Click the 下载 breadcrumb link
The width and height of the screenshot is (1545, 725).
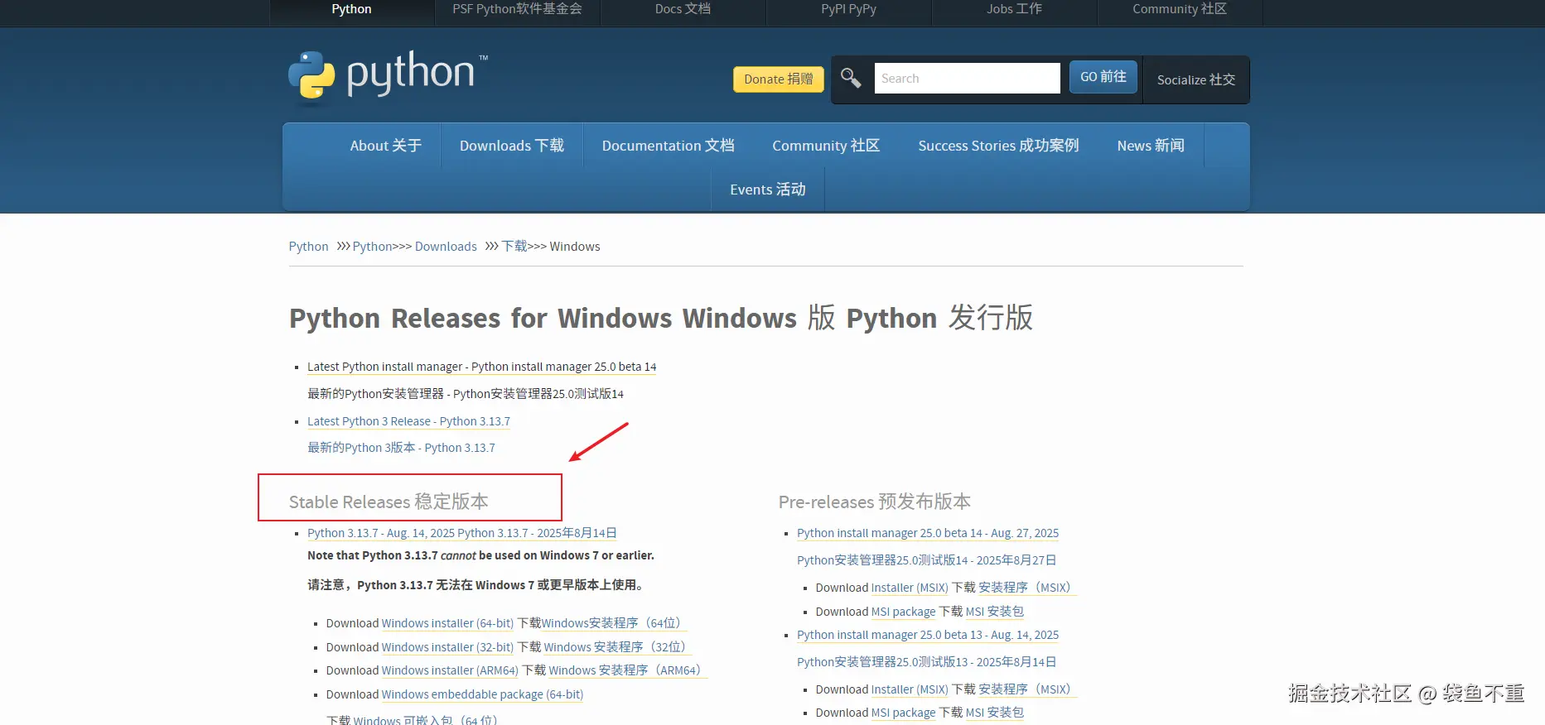[514, 247]
